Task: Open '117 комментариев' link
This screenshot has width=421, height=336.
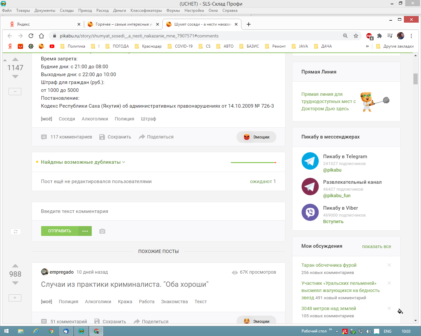Action: 66,137
